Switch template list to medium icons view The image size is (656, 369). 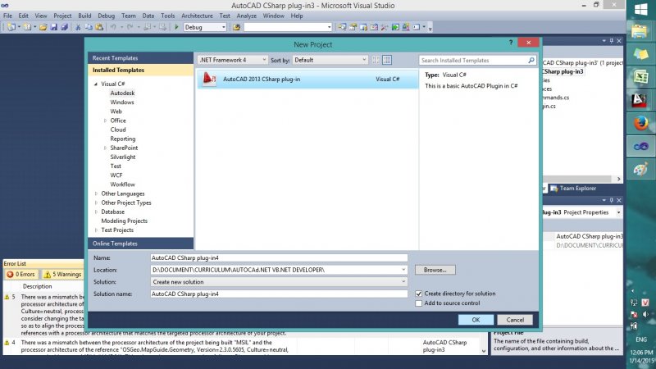[387, 60]
